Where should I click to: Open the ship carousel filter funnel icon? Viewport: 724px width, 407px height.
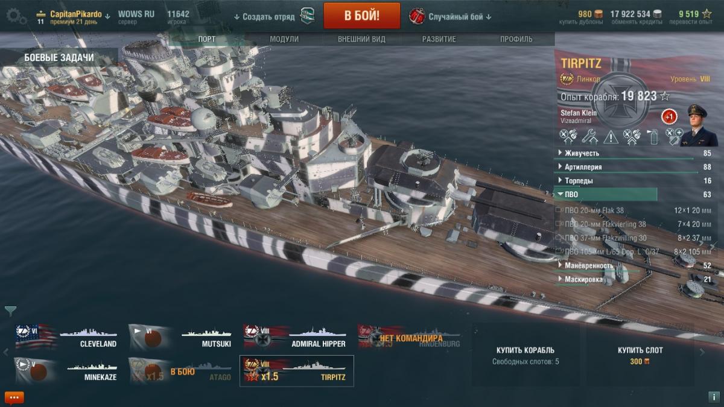pyautogui.click(x=10, y=311)
